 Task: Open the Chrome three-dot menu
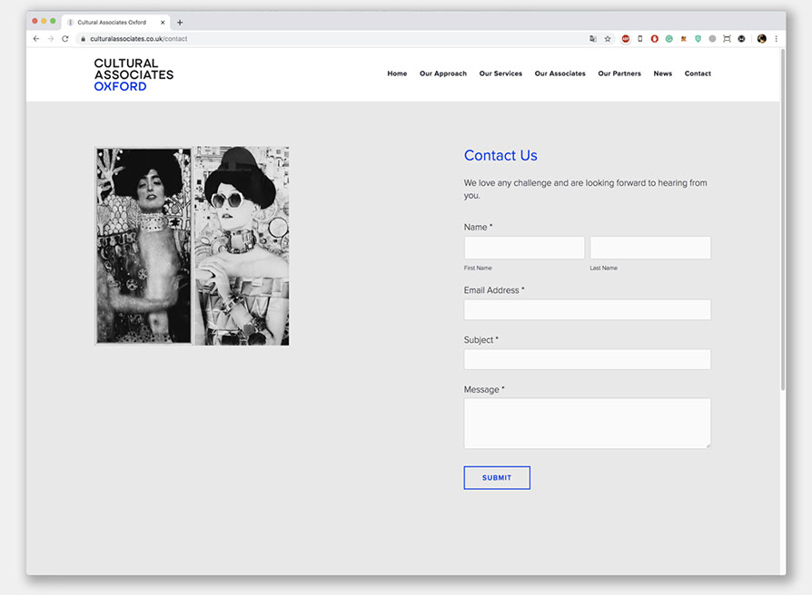point(776,39)
